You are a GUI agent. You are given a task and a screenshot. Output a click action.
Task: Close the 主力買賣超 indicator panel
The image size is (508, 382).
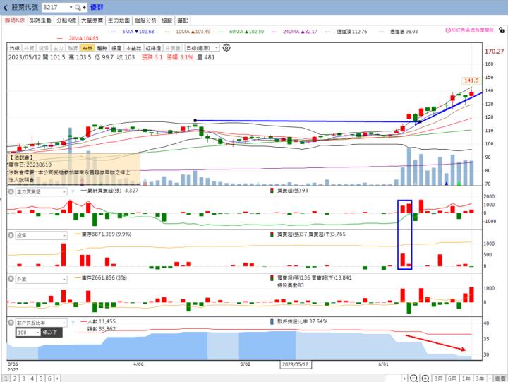tap(11, 191)
